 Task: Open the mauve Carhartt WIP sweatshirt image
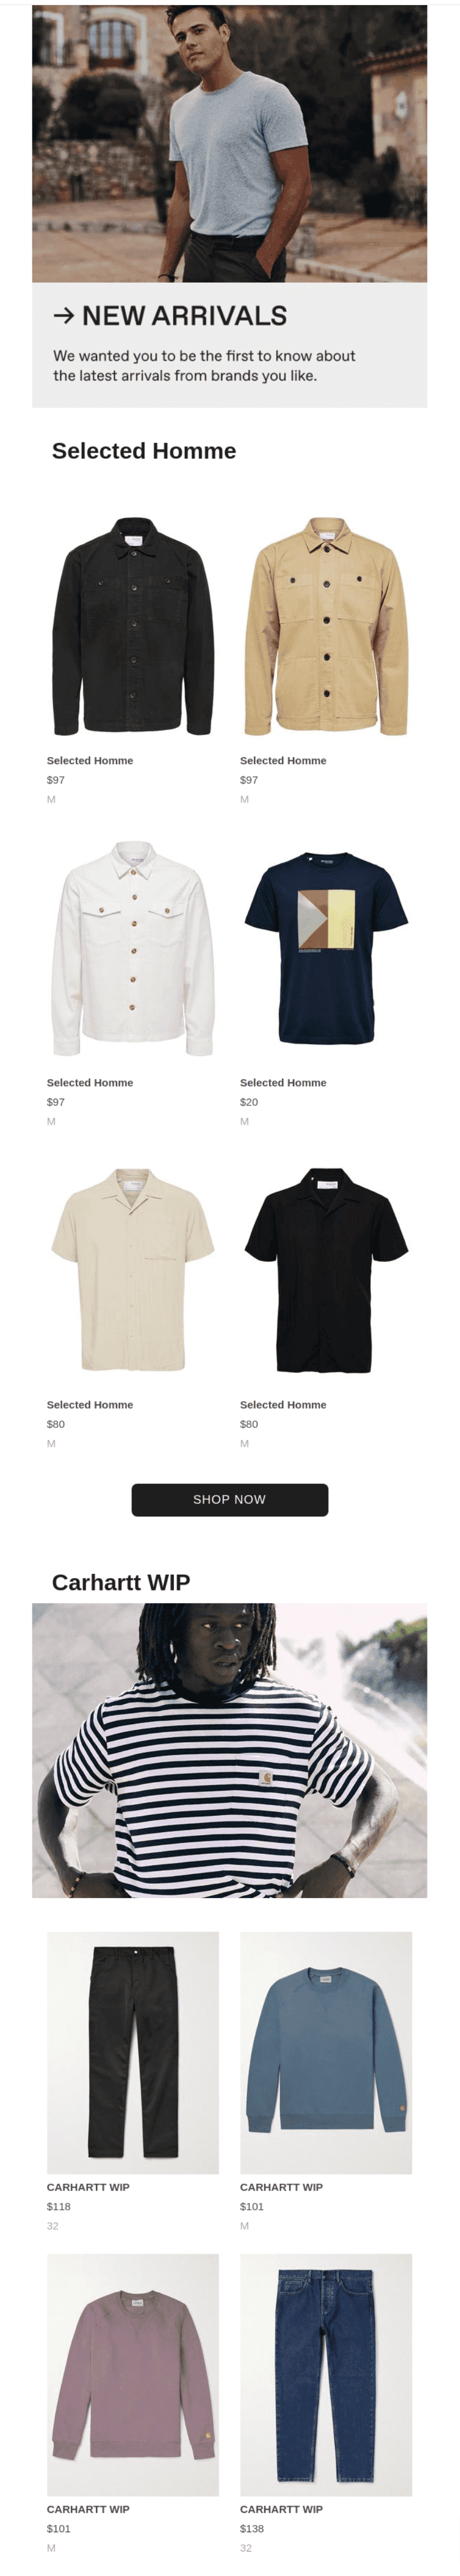tap(133, 2374)
